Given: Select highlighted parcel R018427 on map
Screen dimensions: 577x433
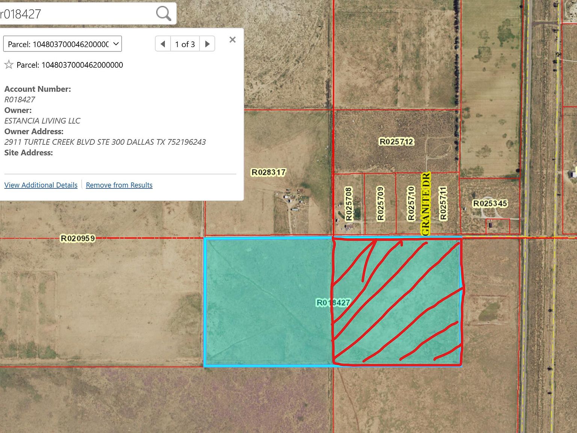Looking at the screenshot, I should 334,302.
